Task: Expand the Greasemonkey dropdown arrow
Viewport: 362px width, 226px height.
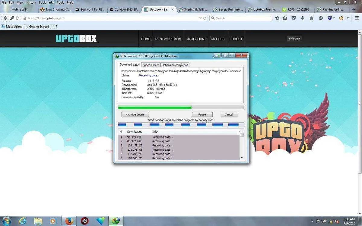Action: click(348, 18)
